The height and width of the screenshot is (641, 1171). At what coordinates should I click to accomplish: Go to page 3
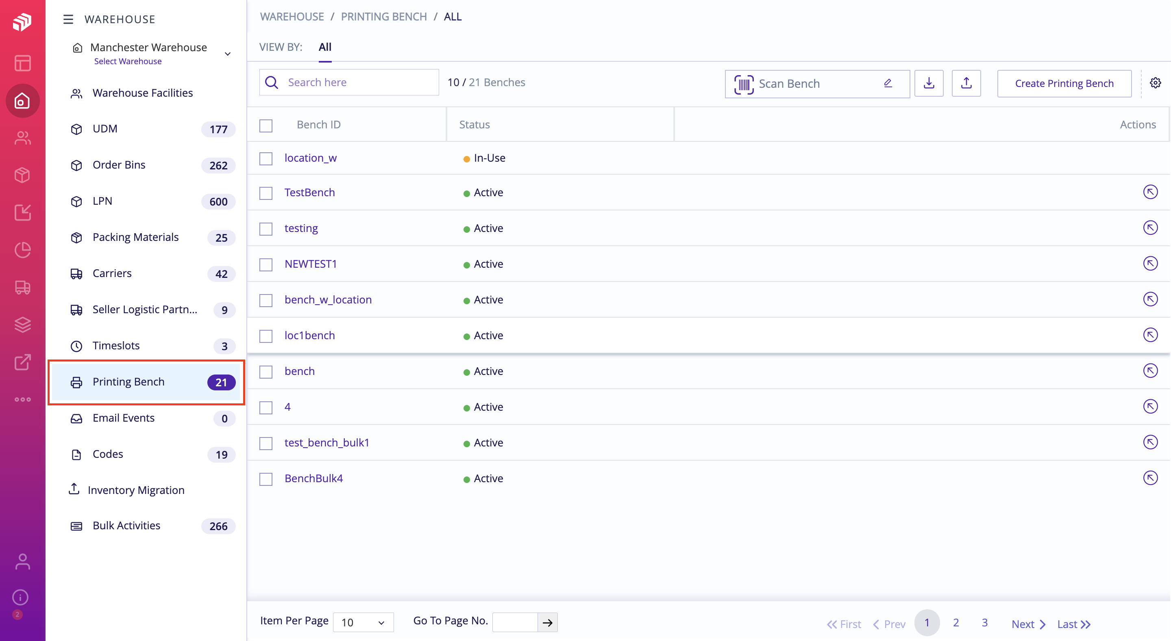(984, 623)
